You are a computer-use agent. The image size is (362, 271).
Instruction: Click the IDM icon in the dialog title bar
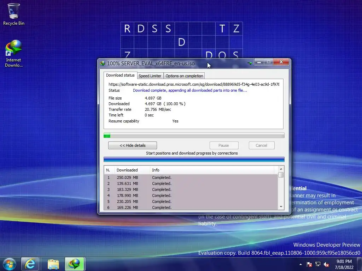pos(103,64)
